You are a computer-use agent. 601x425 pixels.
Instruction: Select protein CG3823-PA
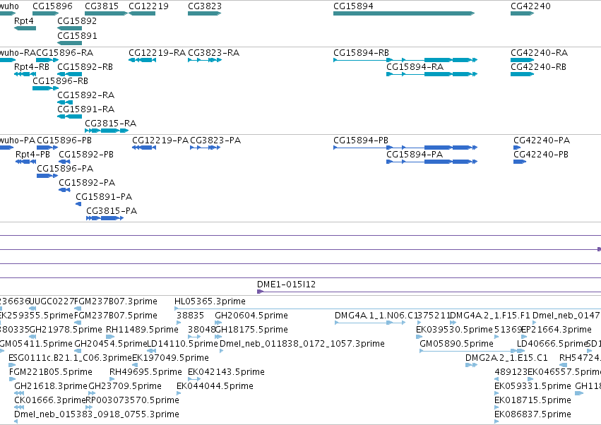tap(205, 148)
